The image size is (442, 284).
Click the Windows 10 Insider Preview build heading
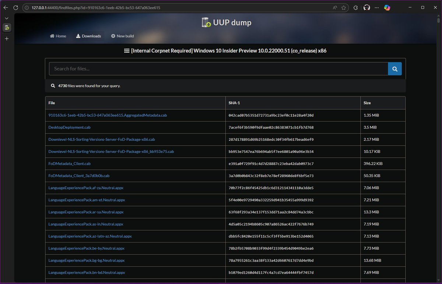coord(225,51)
